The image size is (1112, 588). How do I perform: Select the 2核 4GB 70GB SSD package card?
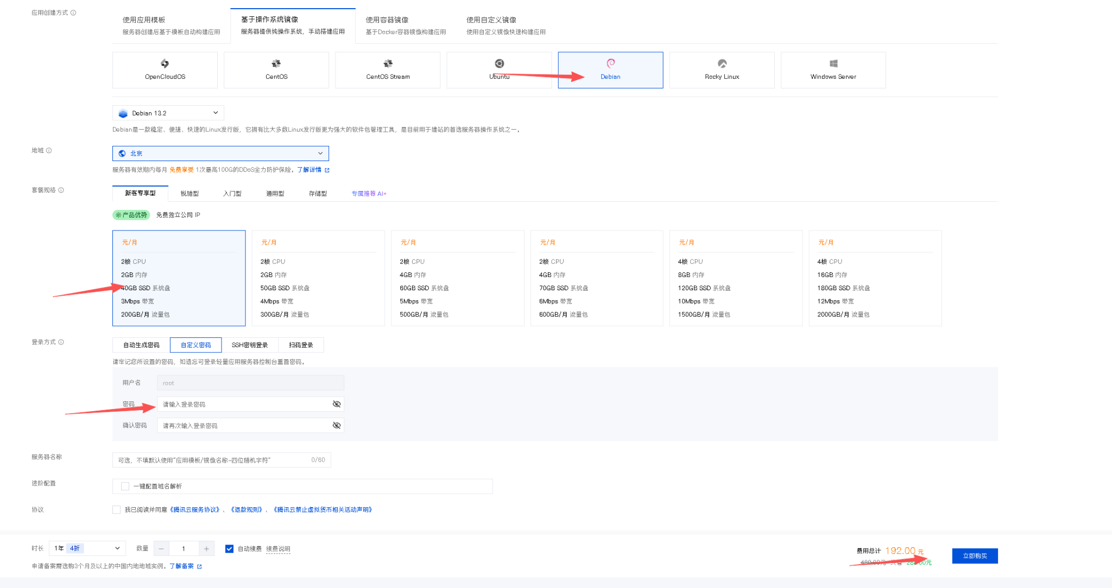click(597, 278)
